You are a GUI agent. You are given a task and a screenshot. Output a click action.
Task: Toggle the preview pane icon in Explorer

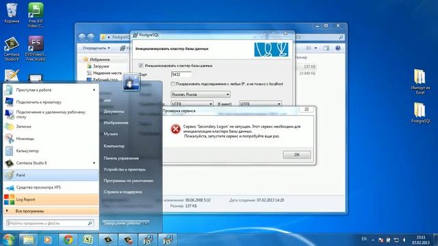(326, 49)
